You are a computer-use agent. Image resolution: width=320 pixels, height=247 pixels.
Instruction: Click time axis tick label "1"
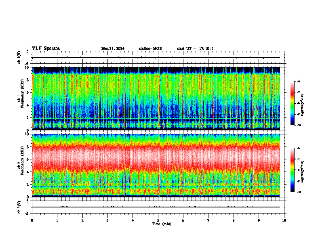[57, 220]
